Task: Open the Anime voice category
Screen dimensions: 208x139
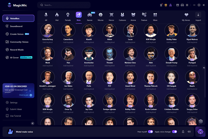Action: coord(133,17)
